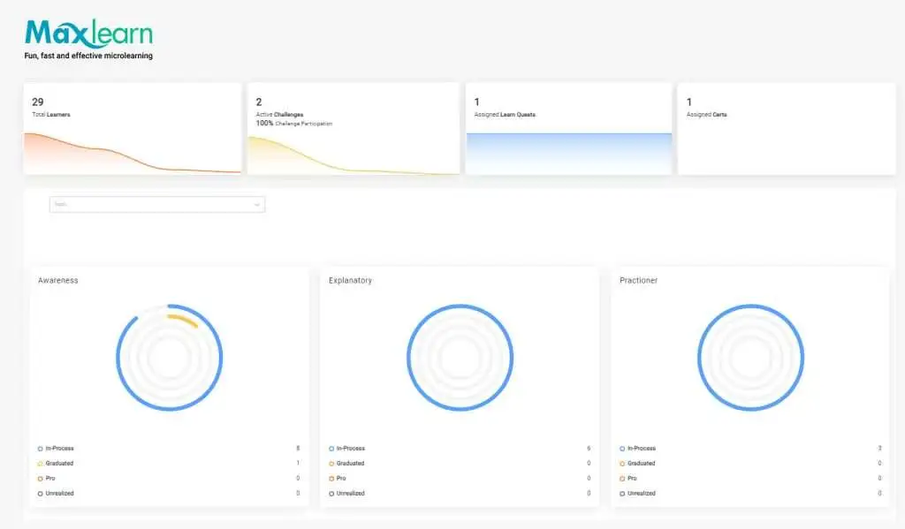Open the search filter dropdown
The height and width of the screenshot is (529, 905).
(x=156, y=204)
